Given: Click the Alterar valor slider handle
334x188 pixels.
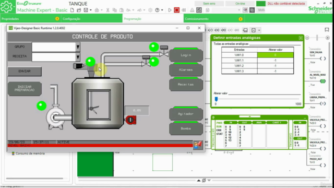Looking at the screenshot, I should [216, 99].
